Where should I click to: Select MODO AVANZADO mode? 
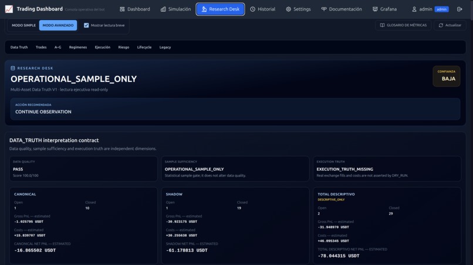[58, 25]
